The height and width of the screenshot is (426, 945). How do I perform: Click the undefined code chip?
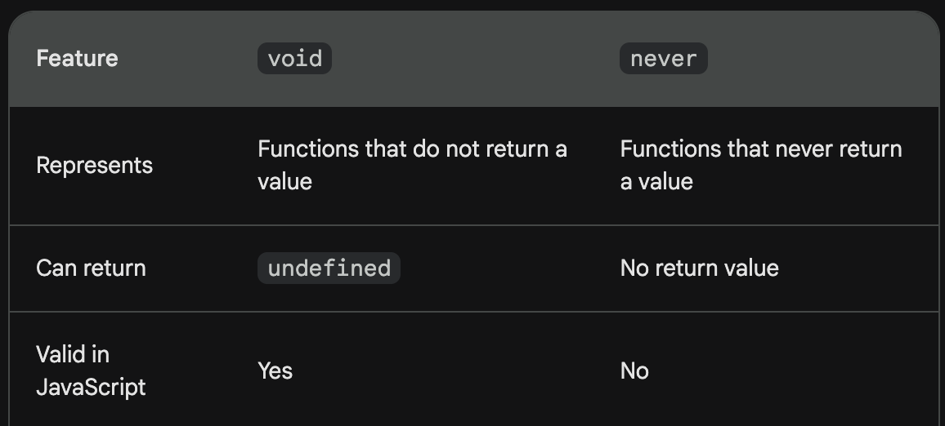[329, 268]
